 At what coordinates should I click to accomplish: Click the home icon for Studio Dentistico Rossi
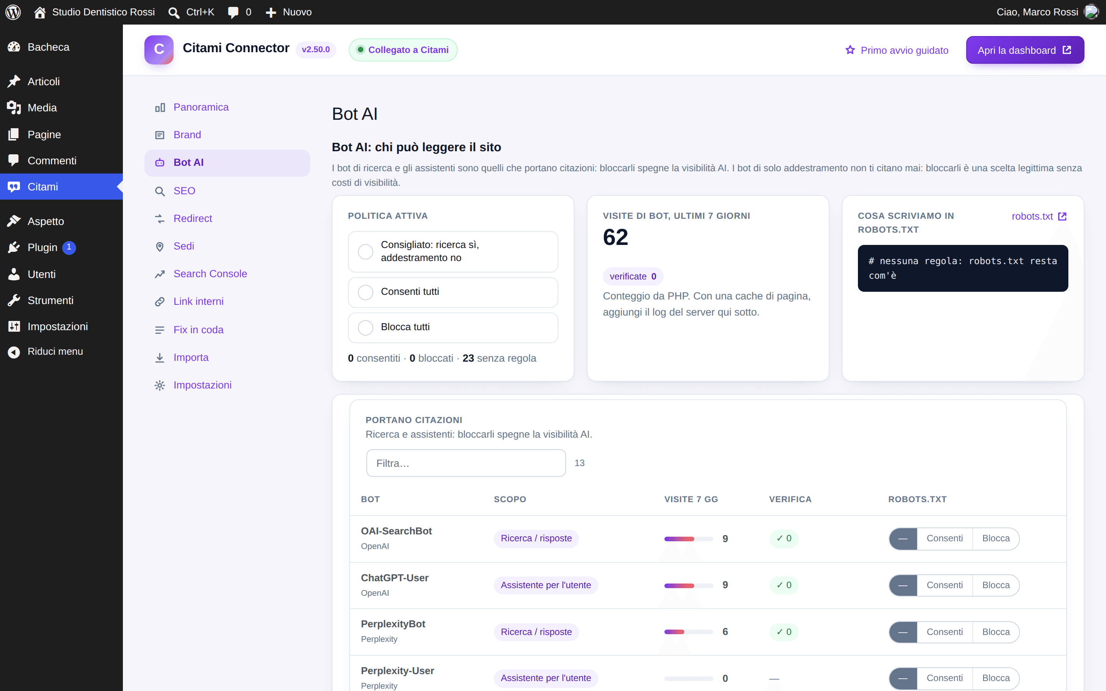coord(40,12)
